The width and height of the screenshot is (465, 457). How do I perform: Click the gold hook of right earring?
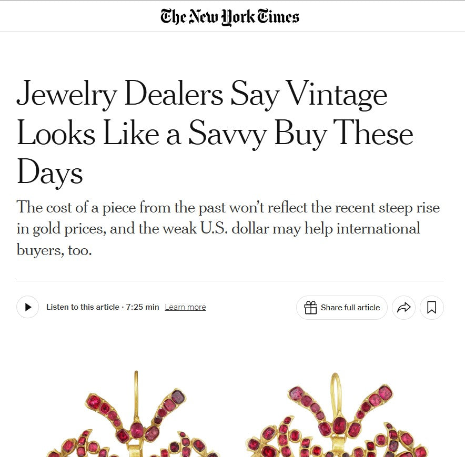[x=335, y=392]
